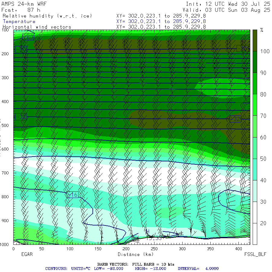Click the blue XY coordinates line
Image resolution: width=272 pixels, height=272 pixels.
pyautogui.click(x=161, y=21)
